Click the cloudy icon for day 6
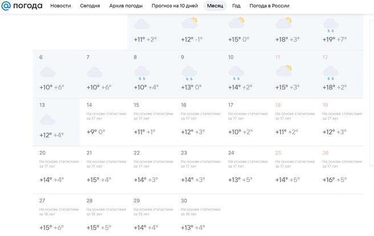 [47, 72]
